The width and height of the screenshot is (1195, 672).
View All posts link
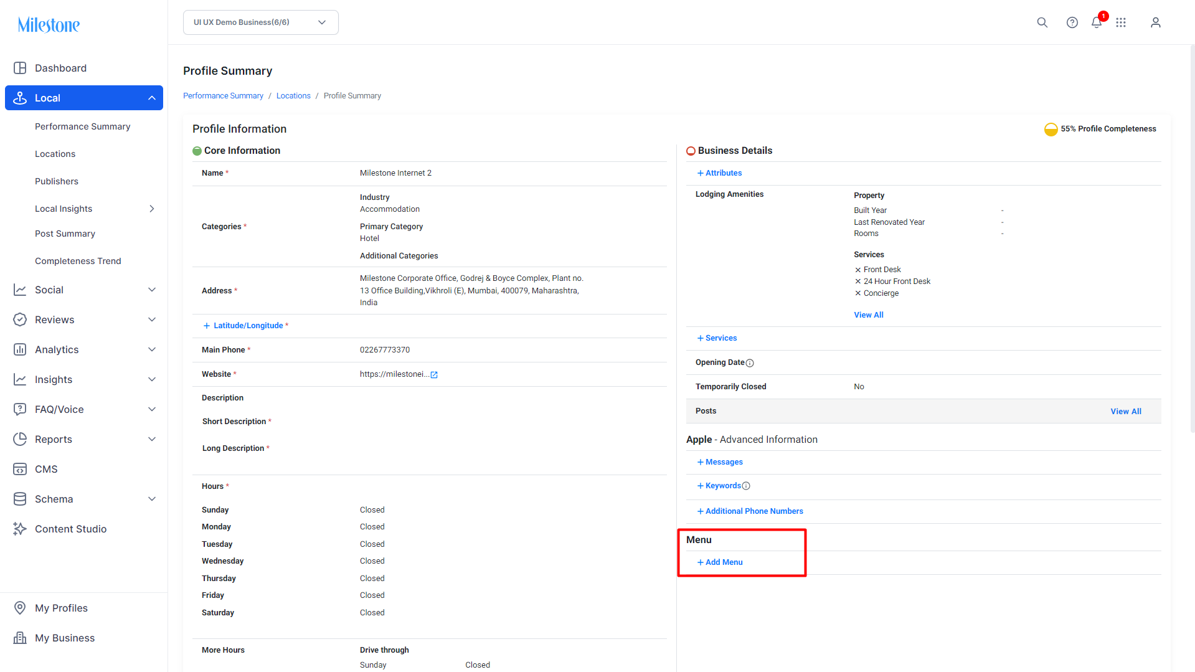pos(1126,412)
